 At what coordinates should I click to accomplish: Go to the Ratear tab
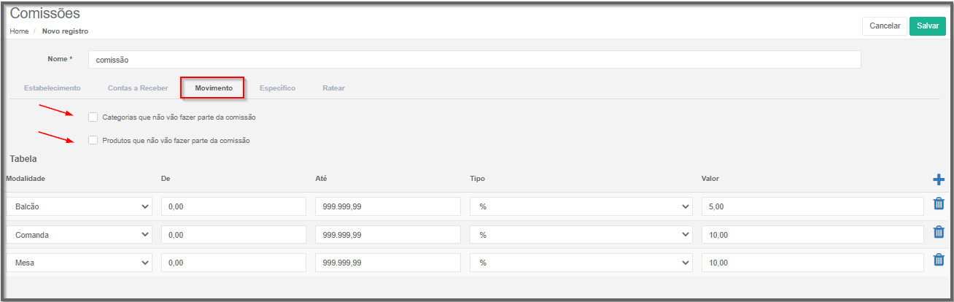tap(333, 88)
